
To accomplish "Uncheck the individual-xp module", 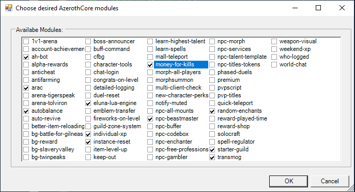I will (x=88, y=134).
